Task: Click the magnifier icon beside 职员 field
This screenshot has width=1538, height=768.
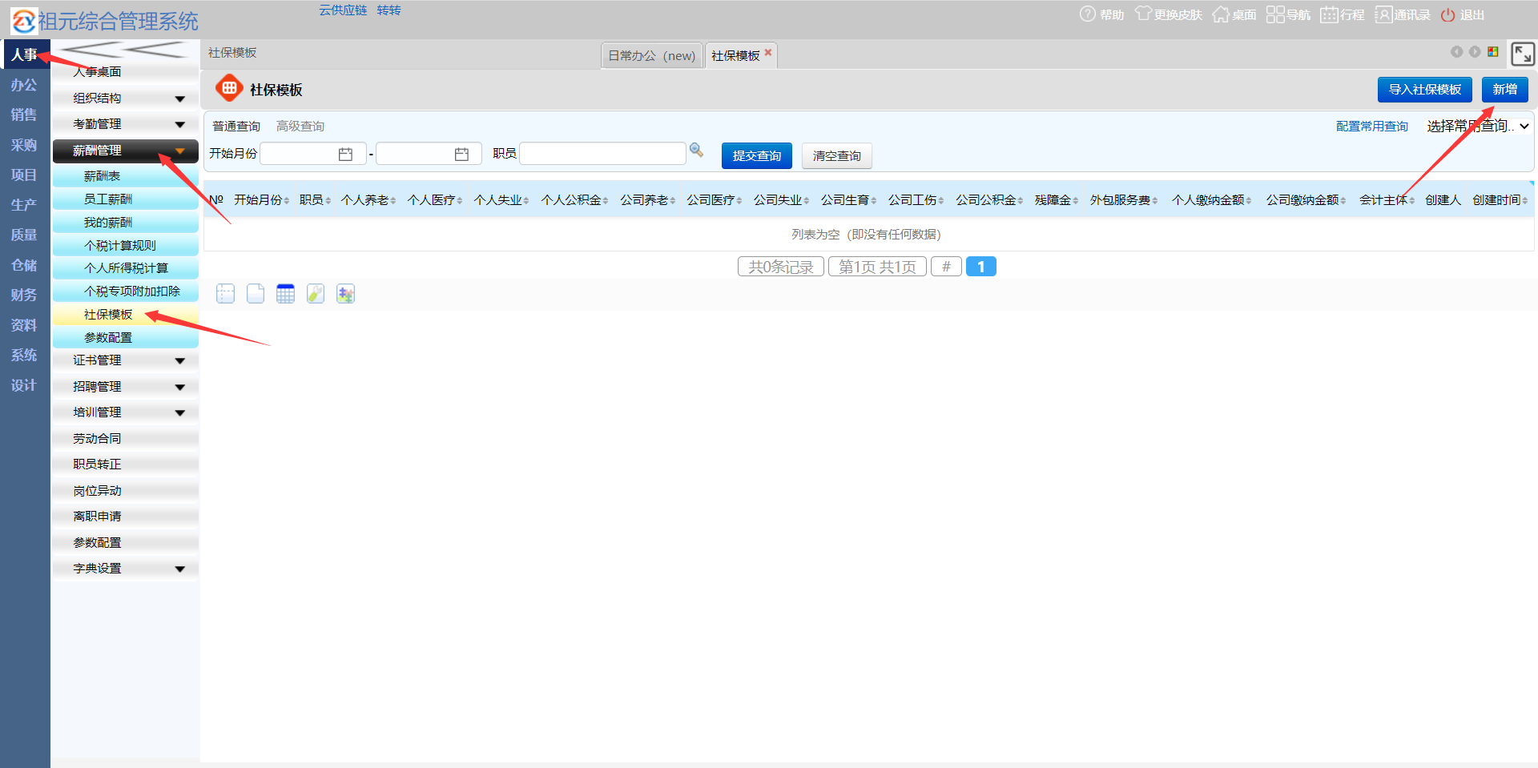Action: tap(696, 150)
